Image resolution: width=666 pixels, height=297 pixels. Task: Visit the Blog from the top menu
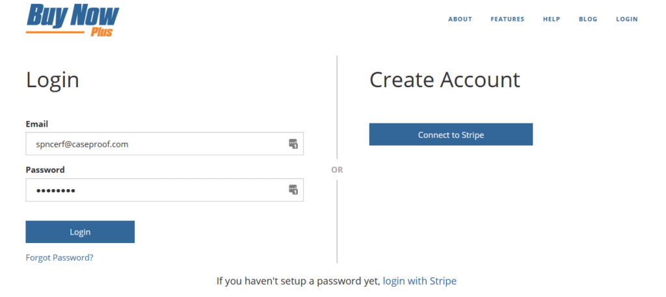[588, 19]
